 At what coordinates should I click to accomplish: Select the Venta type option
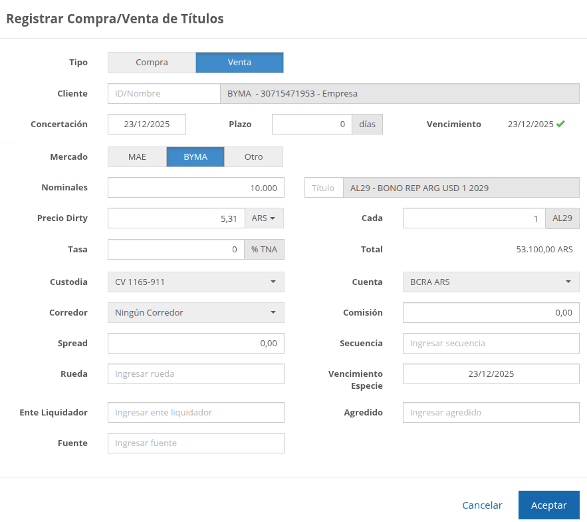pyautogui.click(x=239, y=63)
